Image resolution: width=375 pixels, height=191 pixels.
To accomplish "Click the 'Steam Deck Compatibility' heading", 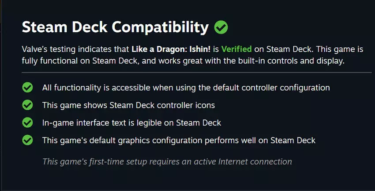I will 115,27.
